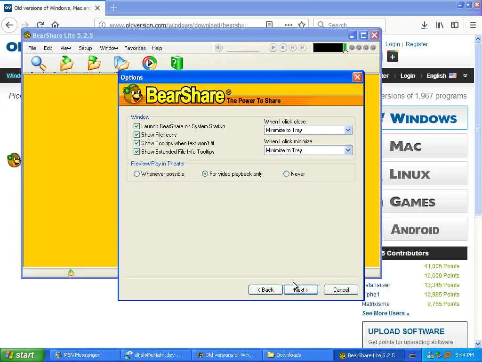Click the BearShare bear logo in Options banner
The width and height of the screenshot is (482, 362).
[132, 94]
